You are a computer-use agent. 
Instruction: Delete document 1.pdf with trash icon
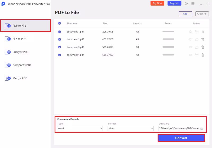click(203, 32)
